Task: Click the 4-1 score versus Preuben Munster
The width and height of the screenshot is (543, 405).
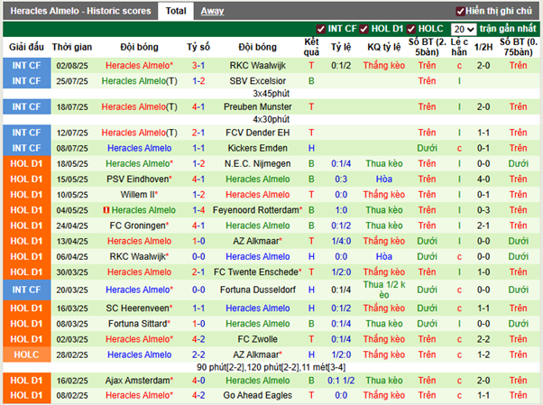Action: pyautogui.click(x=198, y=106)
